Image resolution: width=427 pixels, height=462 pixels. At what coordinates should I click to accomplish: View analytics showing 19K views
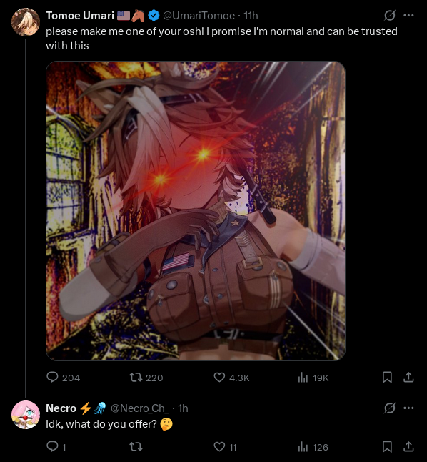[x=313, y=378]
